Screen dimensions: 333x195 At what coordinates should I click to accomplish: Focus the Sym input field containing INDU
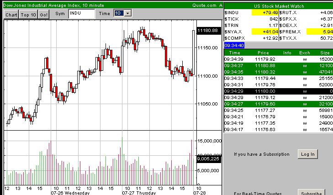[82, 14]
